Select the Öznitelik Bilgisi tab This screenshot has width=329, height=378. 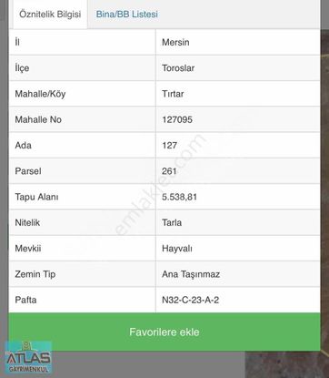point(50,15)
